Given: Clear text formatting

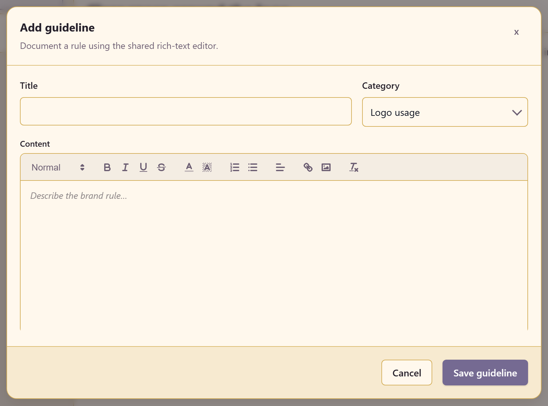Looking at the screenshot, I should (354, 167).
